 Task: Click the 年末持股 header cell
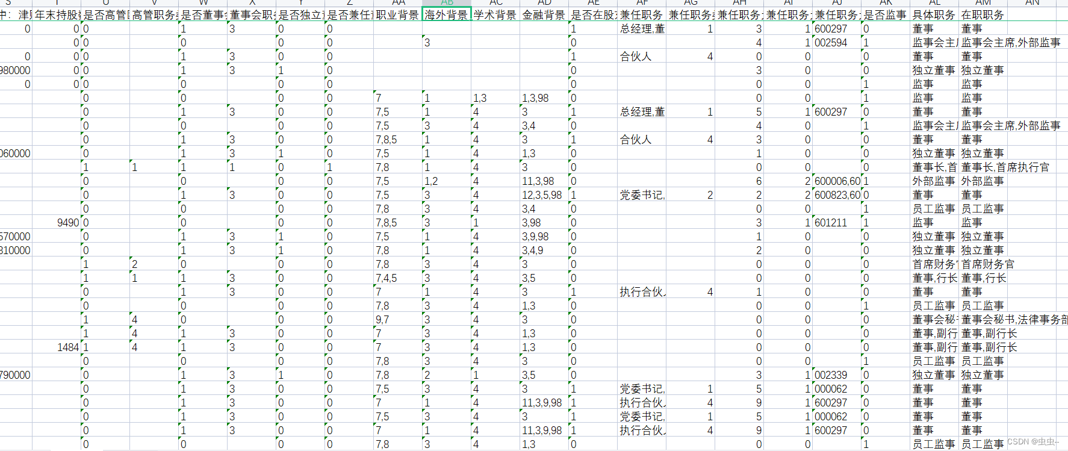57,15
